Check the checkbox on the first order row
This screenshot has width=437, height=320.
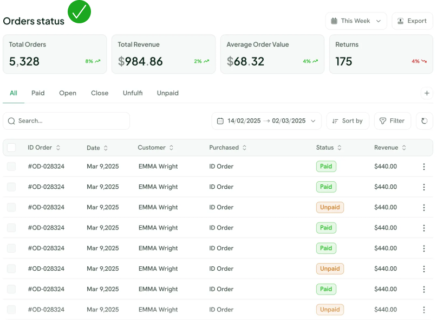[11, 167]
